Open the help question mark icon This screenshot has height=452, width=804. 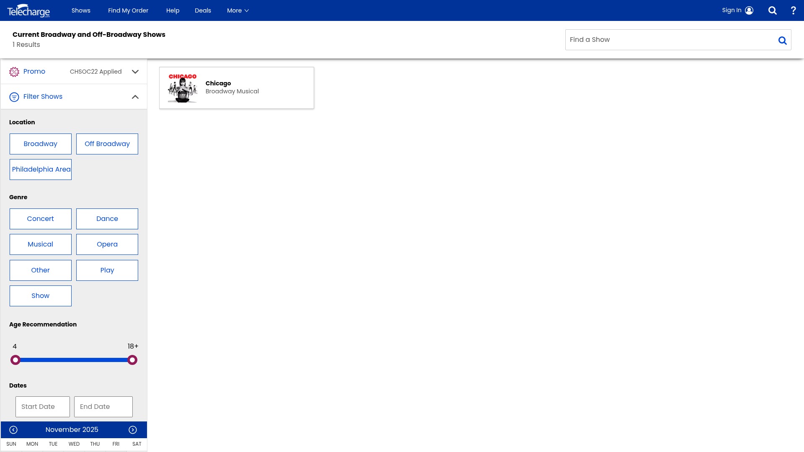coord(793,10)
